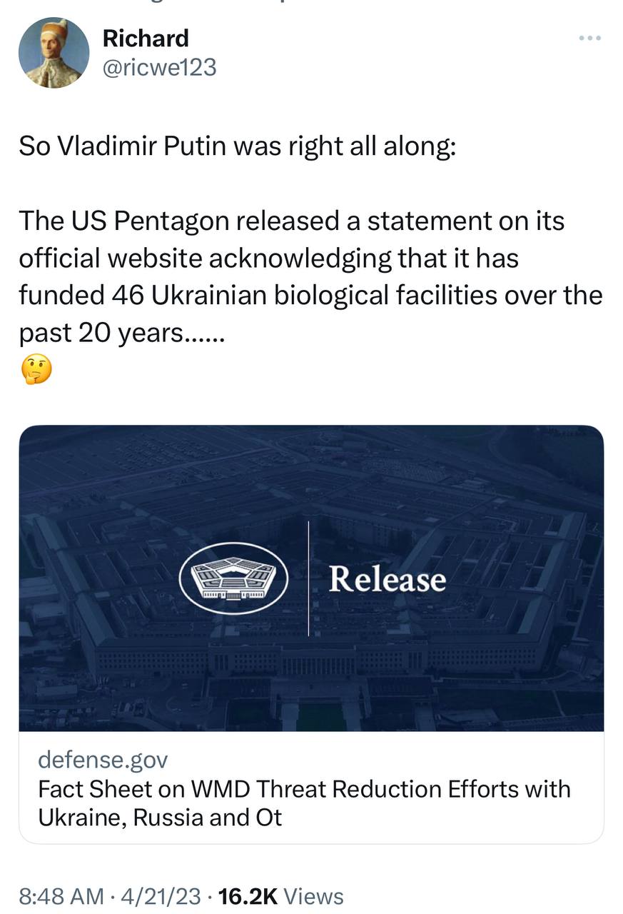Click the display name Richard
Image resolution: width=623 pixels, height=914 pixels.
point(146,38)
